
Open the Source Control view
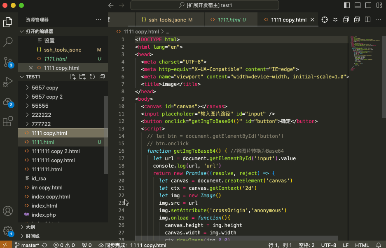(x=8, y=62)
